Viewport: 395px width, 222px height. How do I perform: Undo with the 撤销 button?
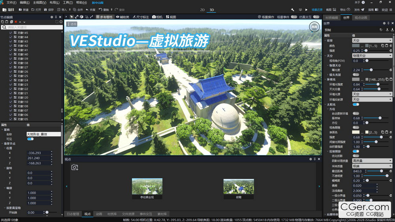tap(103, 10)
